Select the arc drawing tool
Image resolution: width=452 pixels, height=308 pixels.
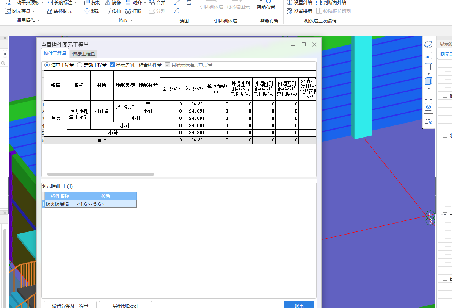coord(177,11)
